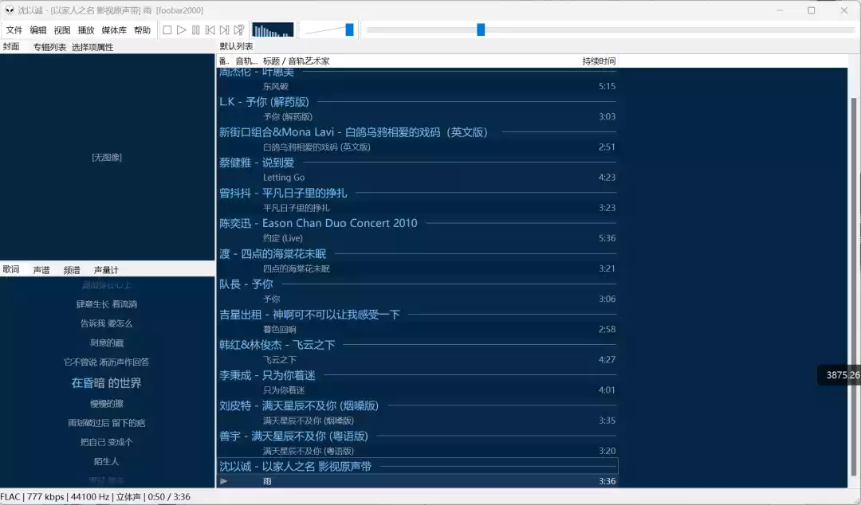The width and height of the screenshot is (861, 505).
Task: Switch to the 声量计 tab
Action: coord(104,269)
